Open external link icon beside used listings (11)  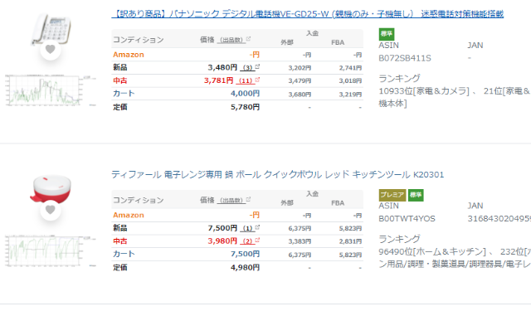pos(257,80)
